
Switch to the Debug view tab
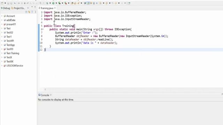[x=6, y=8]
